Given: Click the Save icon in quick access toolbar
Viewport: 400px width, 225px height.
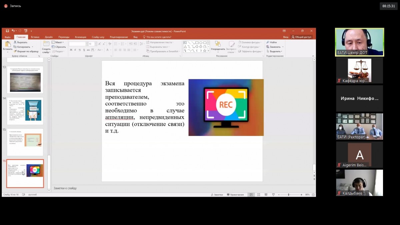Looking at the screenshot, I should pos(7,31).
